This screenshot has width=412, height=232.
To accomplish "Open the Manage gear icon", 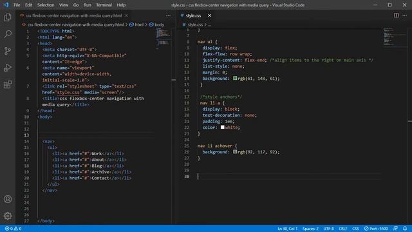I will tap(8, 216).
